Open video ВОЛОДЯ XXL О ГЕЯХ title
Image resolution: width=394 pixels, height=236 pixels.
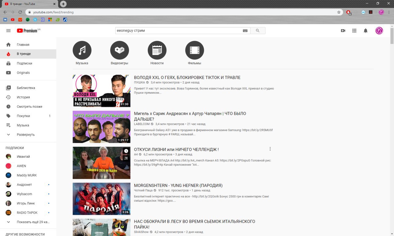187,78
